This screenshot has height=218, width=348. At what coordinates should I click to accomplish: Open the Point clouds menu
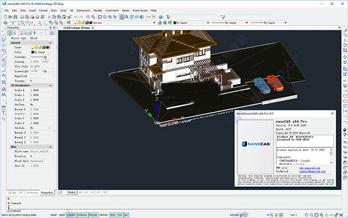140,10
